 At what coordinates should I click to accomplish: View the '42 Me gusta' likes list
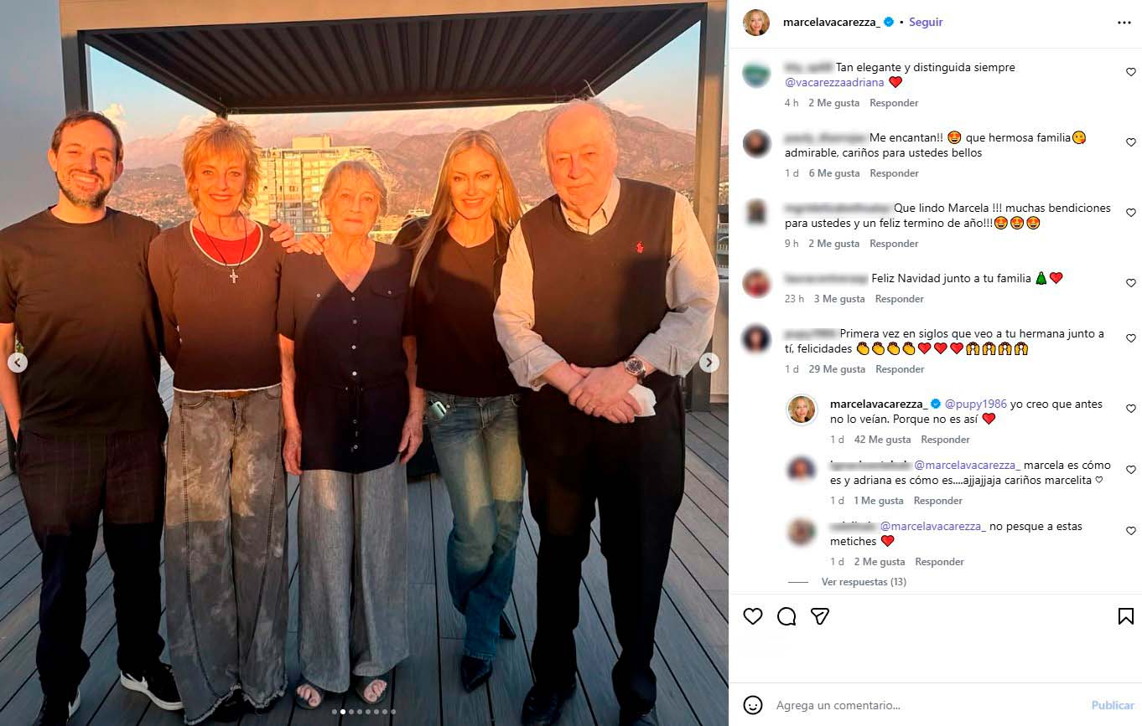coord(882,440)
